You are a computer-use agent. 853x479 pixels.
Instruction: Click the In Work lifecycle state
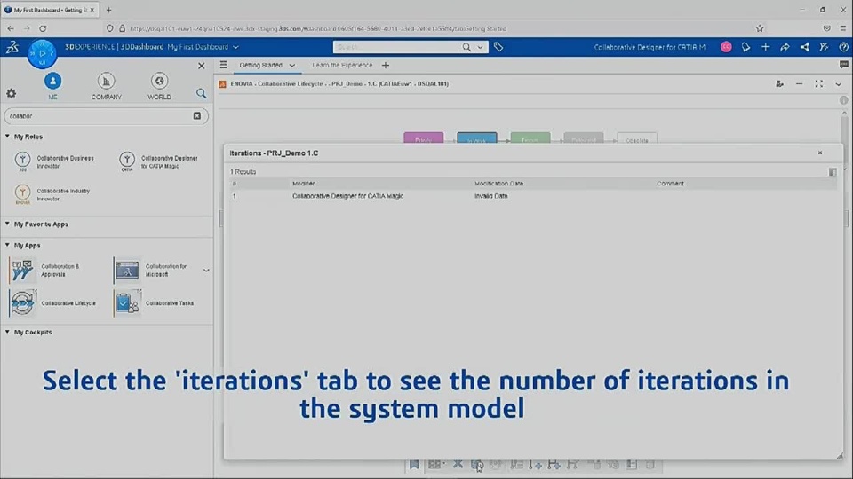[476, 139]
